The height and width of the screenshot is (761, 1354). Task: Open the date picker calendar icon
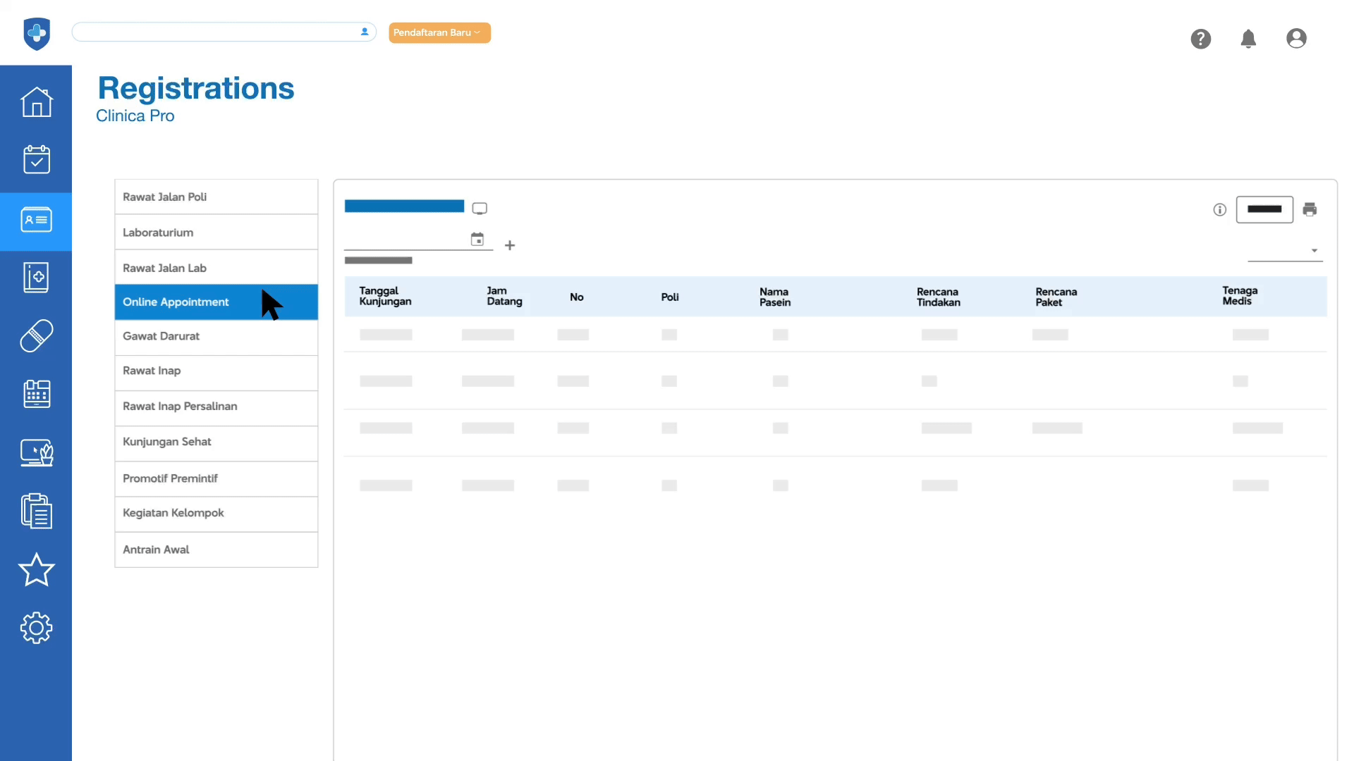pyautogui.click(x=477, y=240)
